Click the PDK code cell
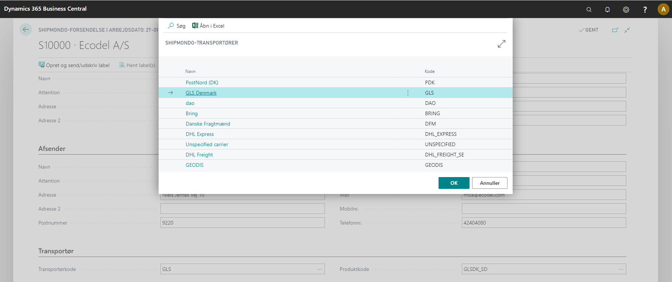The image size is (672, 282). tap(430, 82)
